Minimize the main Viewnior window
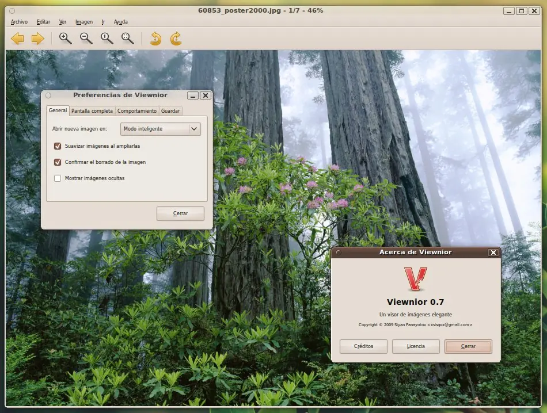This screenshot has width=547, height=413. click(x=509, y=11)
